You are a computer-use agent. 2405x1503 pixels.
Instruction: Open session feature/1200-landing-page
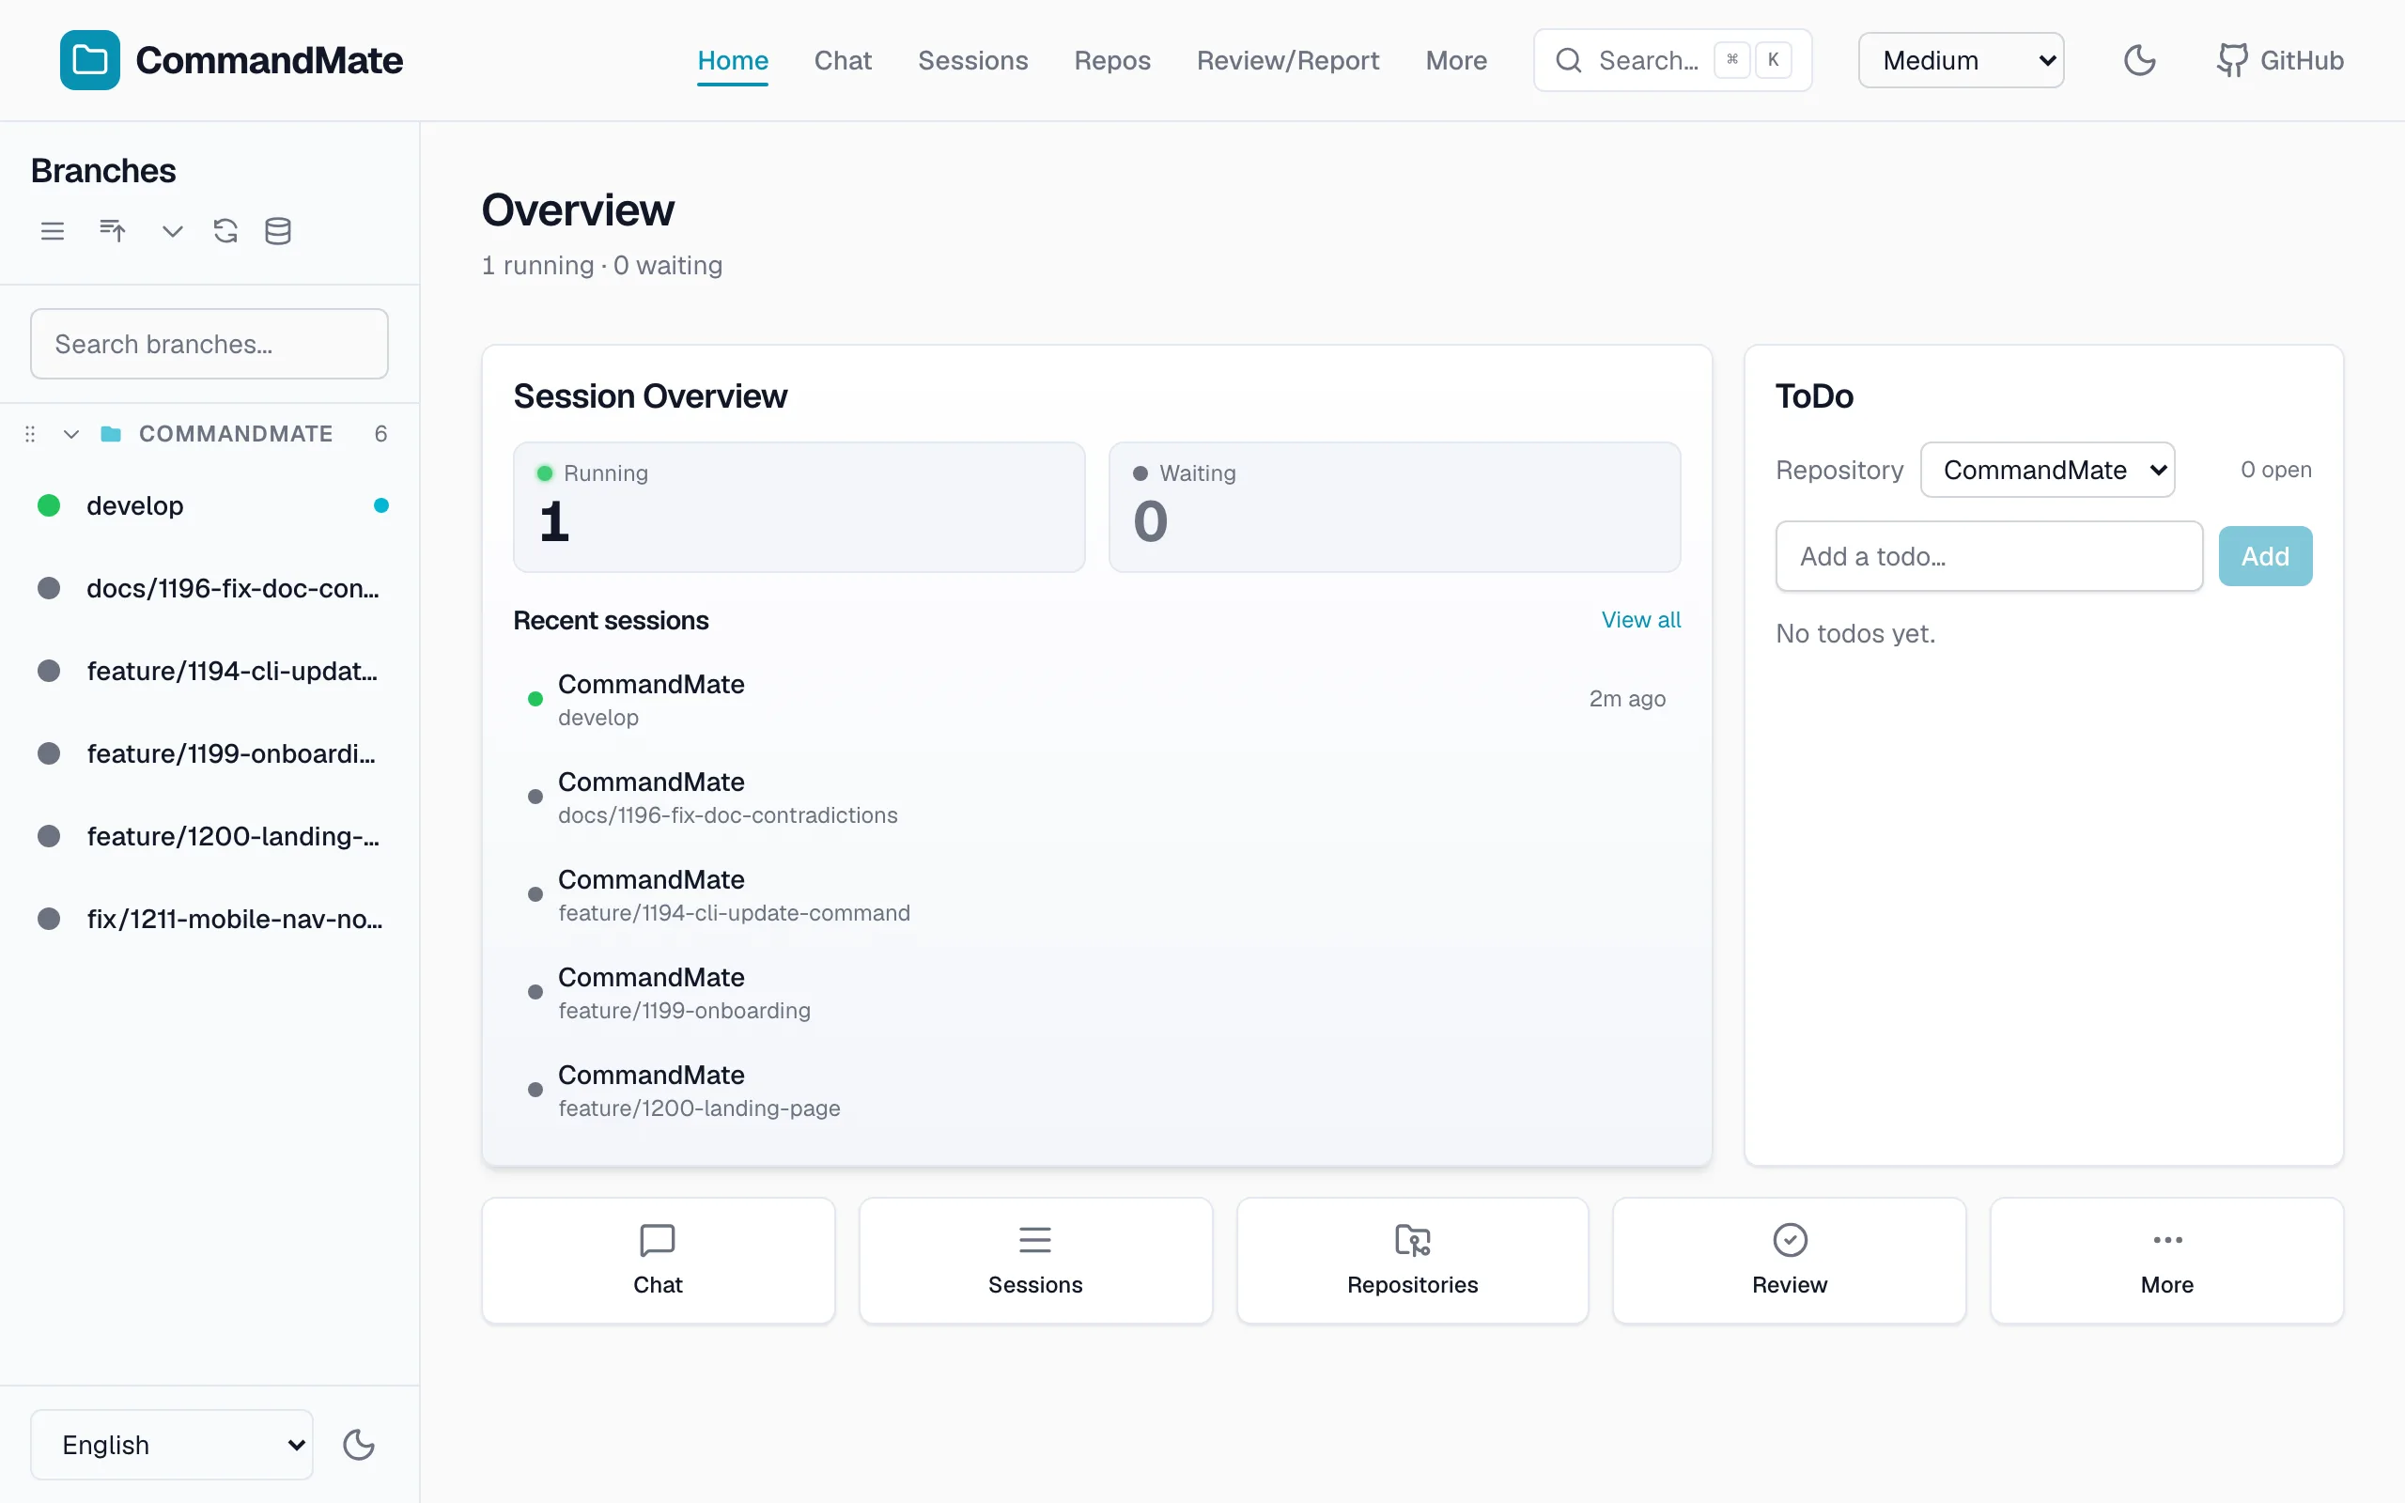point(1097,1090)
